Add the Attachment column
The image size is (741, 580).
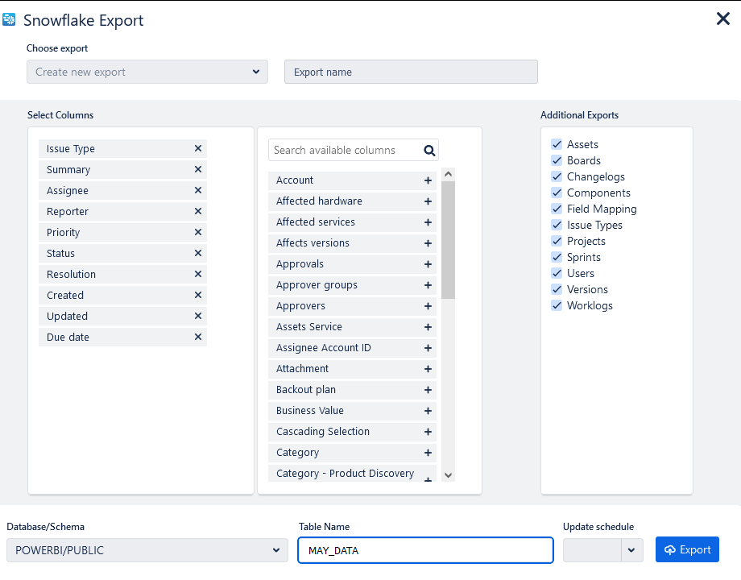[x=428, y=369]
